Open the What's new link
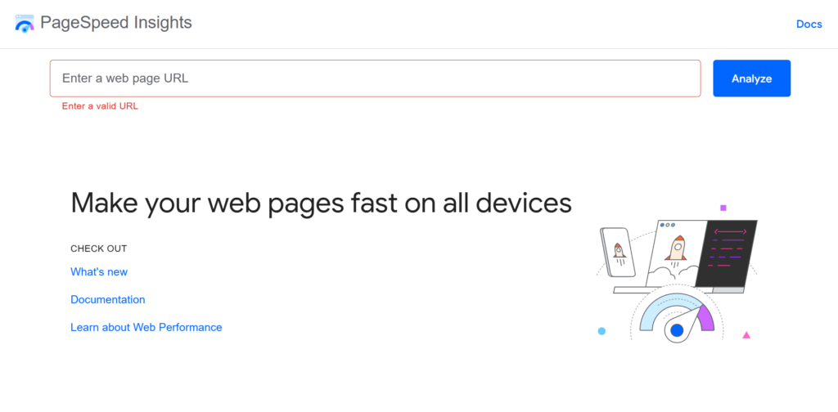 click(x=99, y=272)
